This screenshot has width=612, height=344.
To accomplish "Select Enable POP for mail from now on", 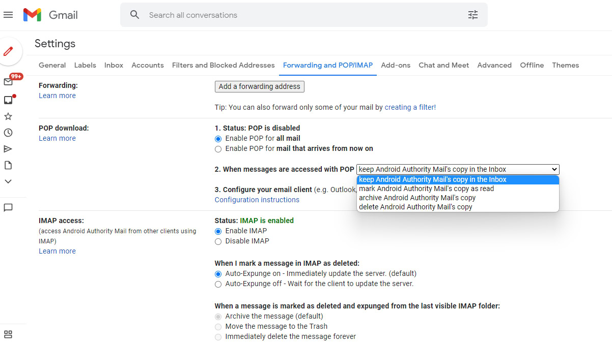I will [218, 149].
